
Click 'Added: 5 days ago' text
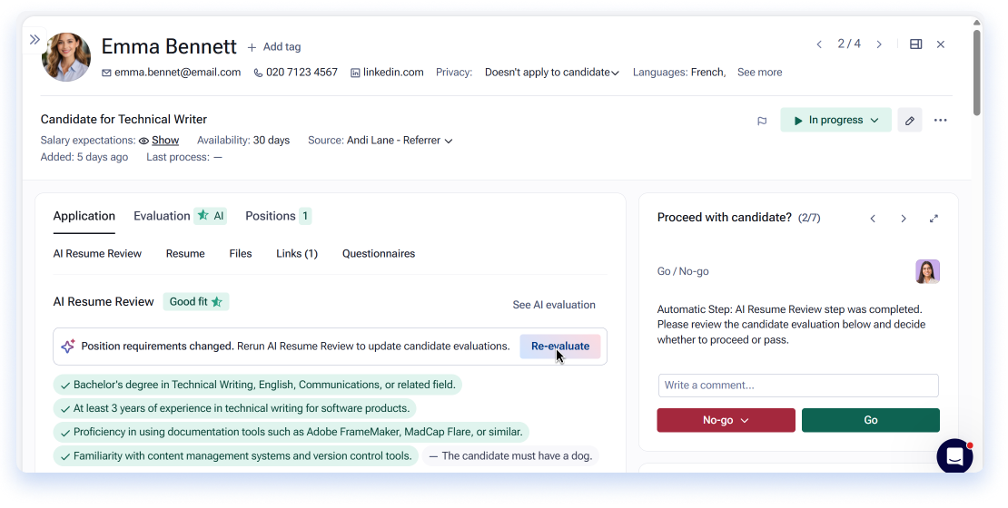click(x=84, y=157)
